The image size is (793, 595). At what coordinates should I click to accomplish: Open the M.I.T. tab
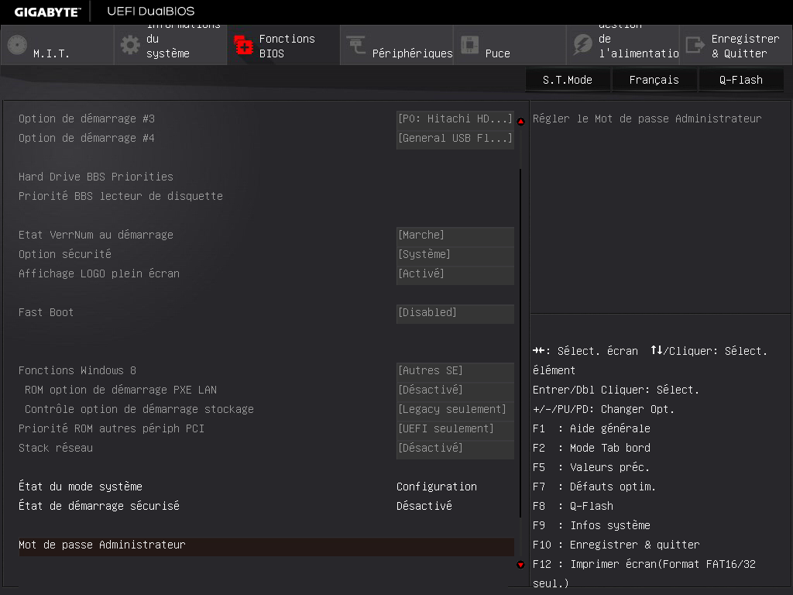(57, 45)
